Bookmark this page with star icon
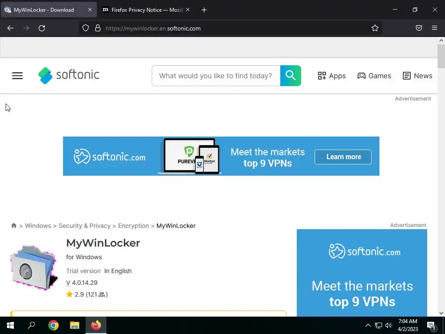The height and width of the screenshot is (334, 445). point(375,28)
